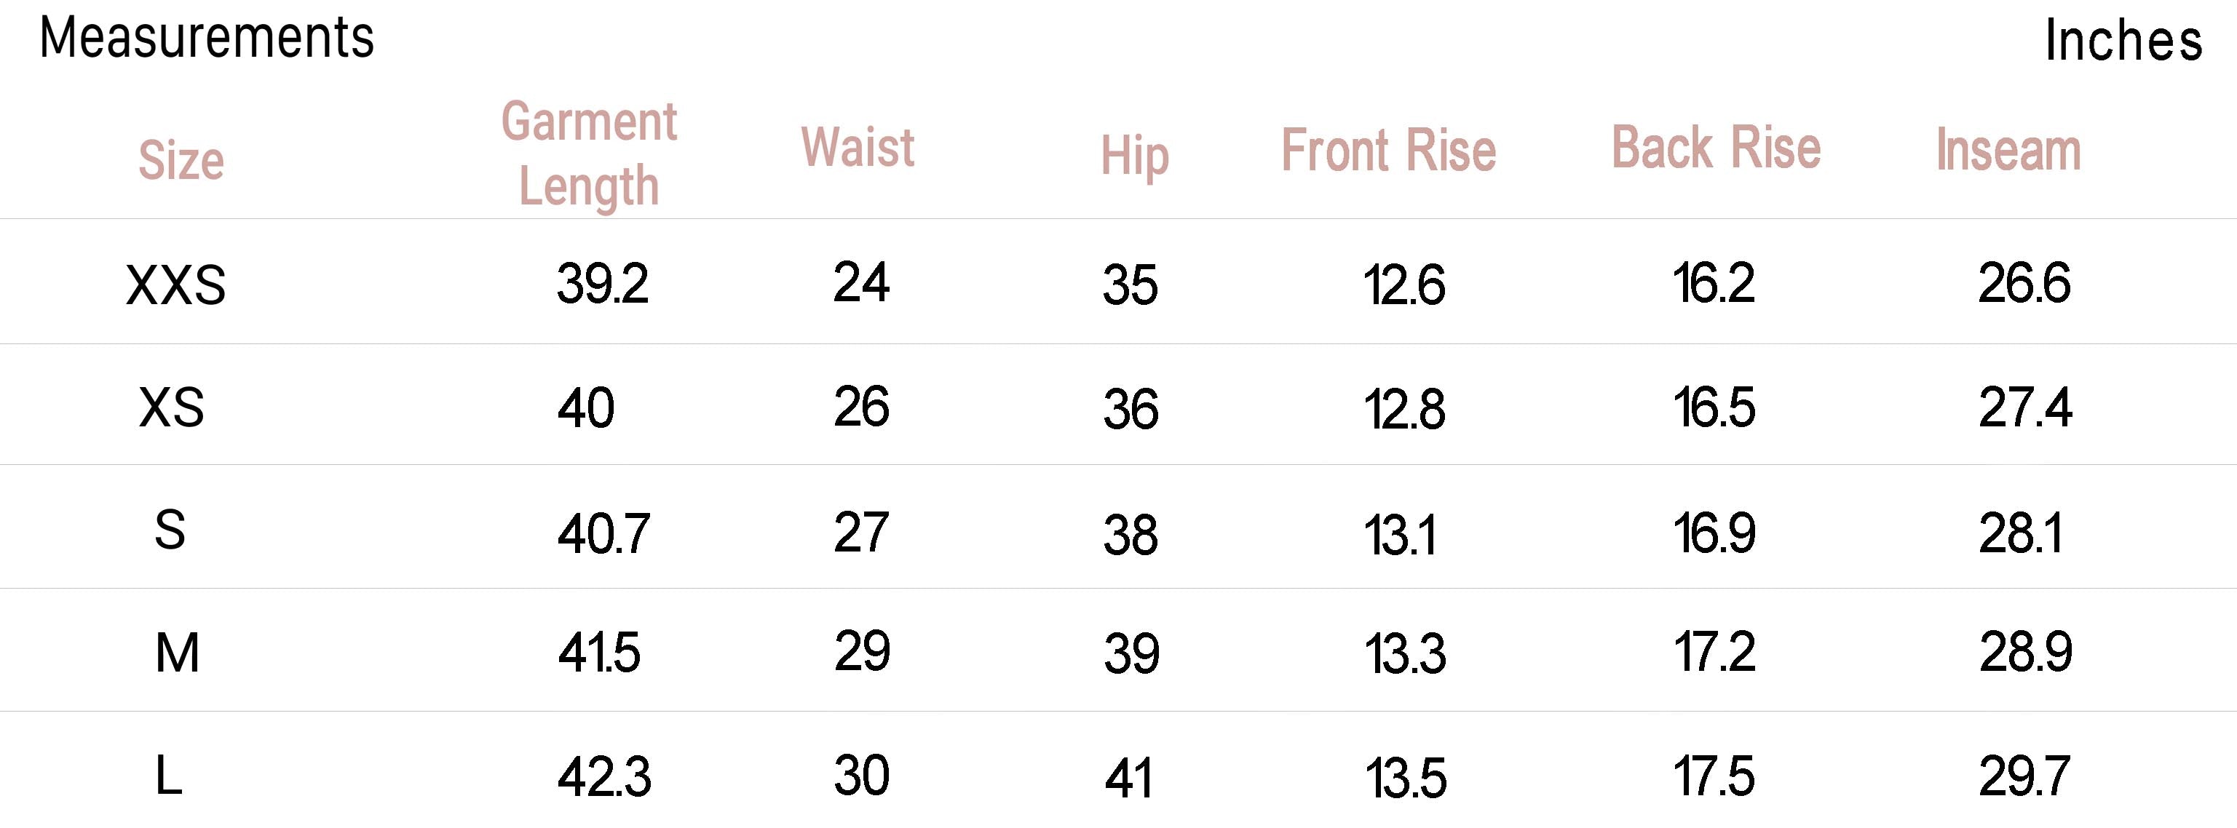Select the L back rise value 17.5
This screenshot has height=828, width=2237.
point(1714,776)
